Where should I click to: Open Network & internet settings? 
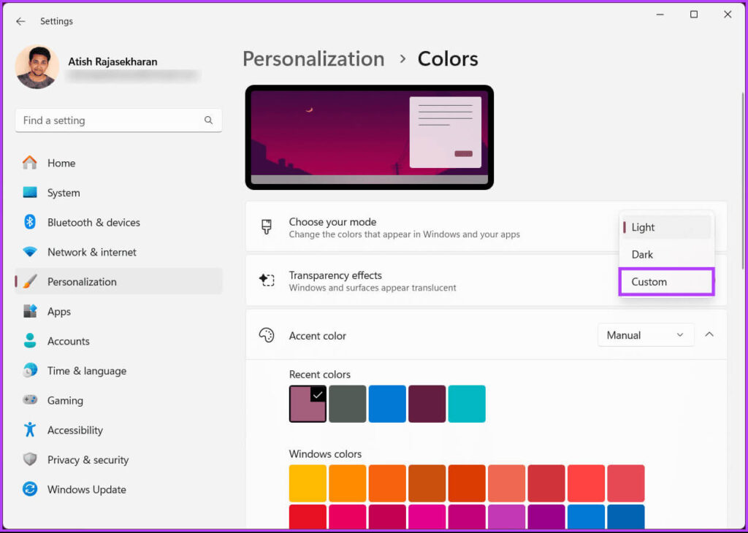coord(29,252)
